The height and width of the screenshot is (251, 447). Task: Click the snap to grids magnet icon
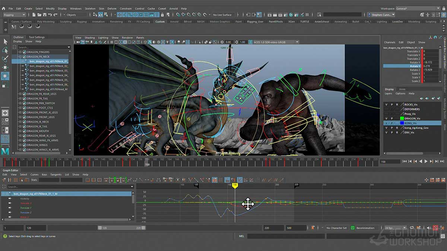[x=120, y=15]
